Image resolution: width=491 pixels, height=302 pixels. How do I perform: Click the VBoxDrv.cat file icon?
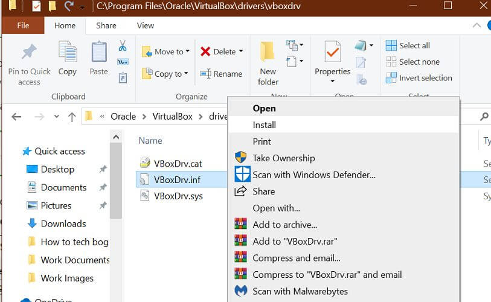click(x=145, y=162)
